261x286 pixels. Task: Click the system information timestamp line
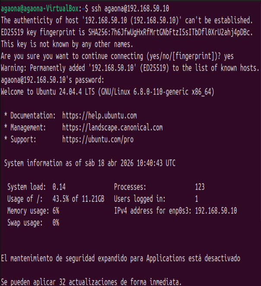pos(90,163)
